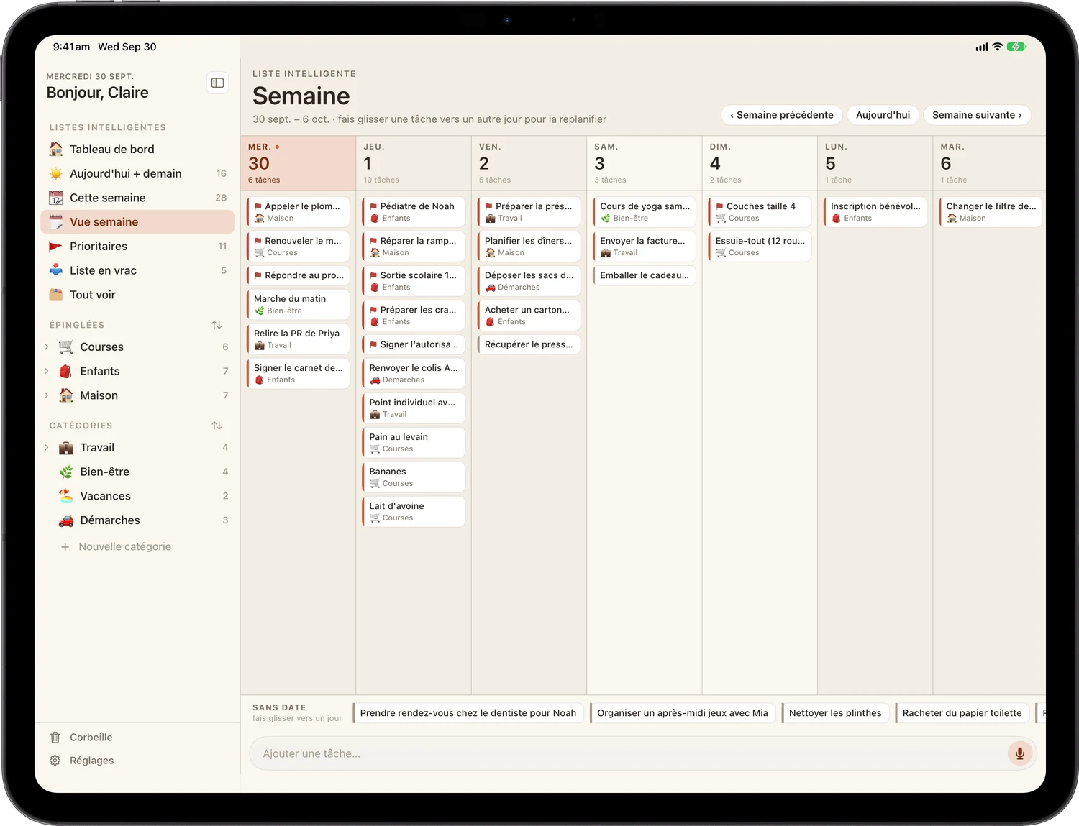Click the sort arrows beside Catégories

pos(217,426)
